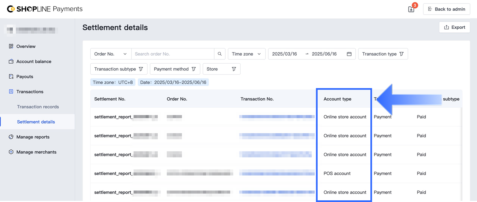Open the Store filter dropdown

coord(221,69)
